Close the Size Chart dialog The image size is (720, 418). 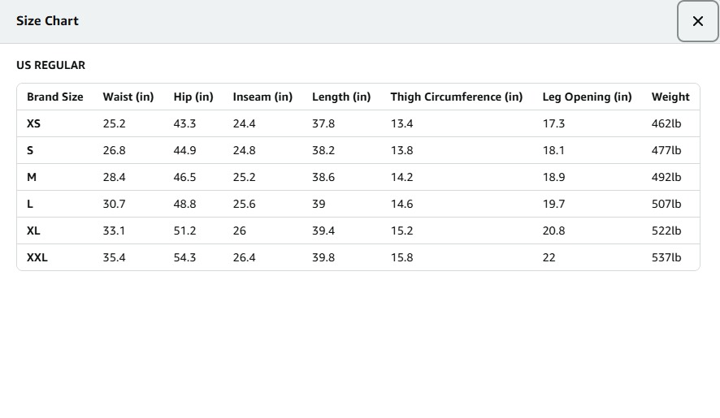697,22
